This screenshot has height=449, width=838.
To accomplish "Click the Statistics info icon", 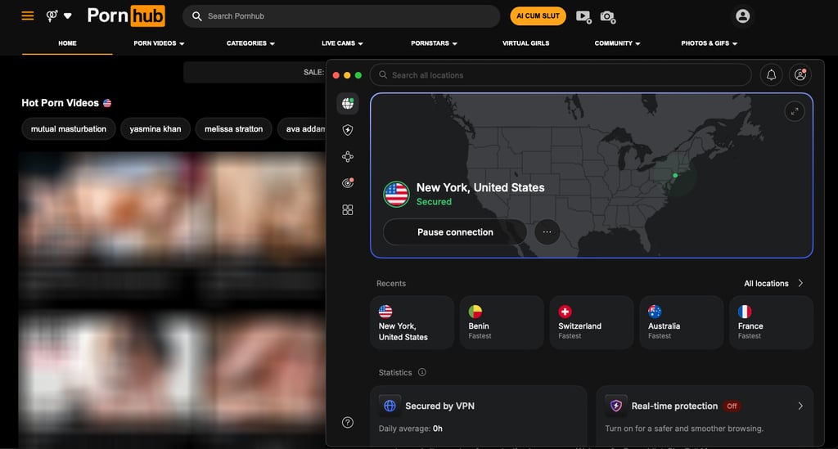I will pos(422,372).
